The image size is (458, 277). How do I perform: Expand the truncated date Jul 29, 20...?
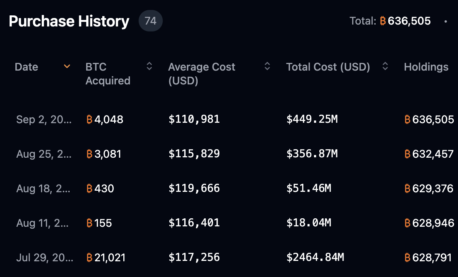(45, 258)
